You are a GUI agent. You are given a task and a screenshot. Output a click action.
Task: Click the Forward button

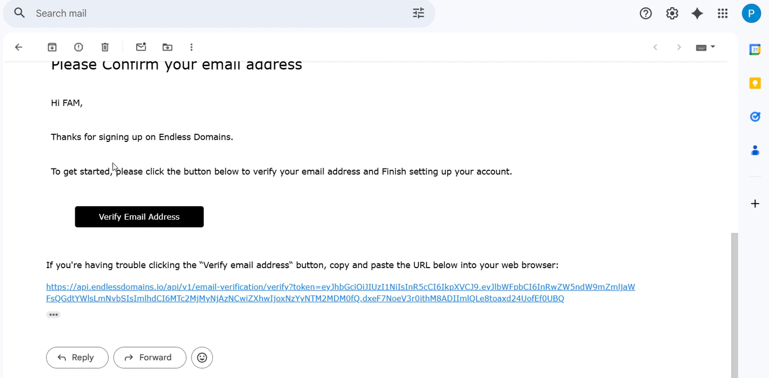tap(150, 357)
